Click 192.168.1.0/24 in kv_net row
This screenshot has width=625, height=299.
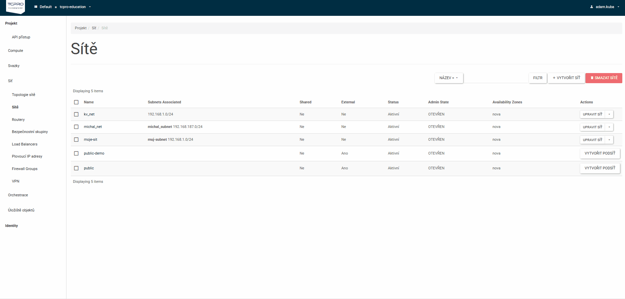(160, 114)
